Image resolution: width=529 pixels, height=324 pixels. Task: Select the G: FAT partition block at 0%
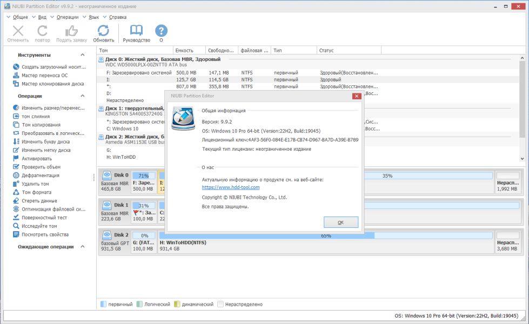click(x=144, y=242)
